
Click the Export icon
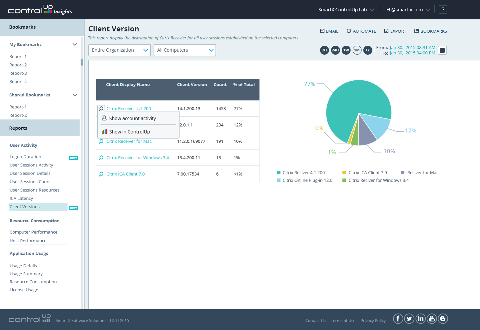tap(386, 31)
